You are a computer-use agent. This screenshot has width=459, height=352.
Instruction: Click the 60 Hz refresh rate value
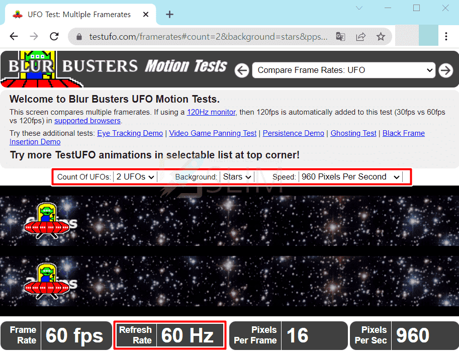[188, 335]
